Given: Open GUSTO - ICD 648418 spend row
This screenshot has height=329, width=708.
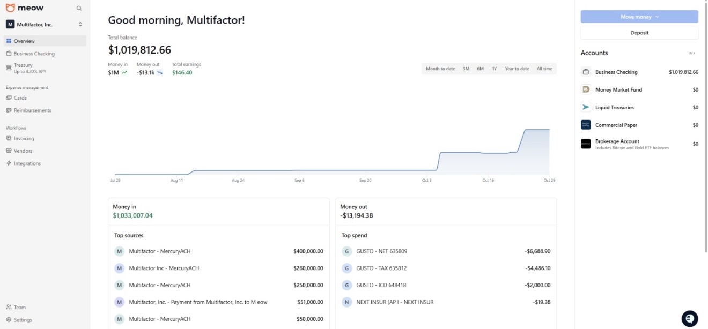Looking at the screenshot, I should pyautogui.click(x=446, y=285).
